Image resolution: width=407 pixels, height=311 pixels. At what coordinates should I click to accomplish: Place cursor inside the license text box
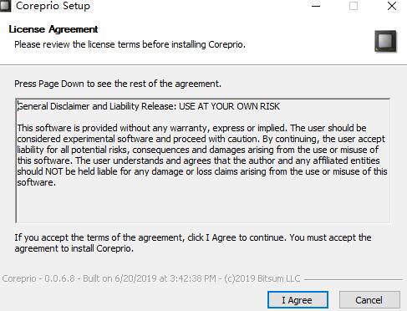[202, 161]
